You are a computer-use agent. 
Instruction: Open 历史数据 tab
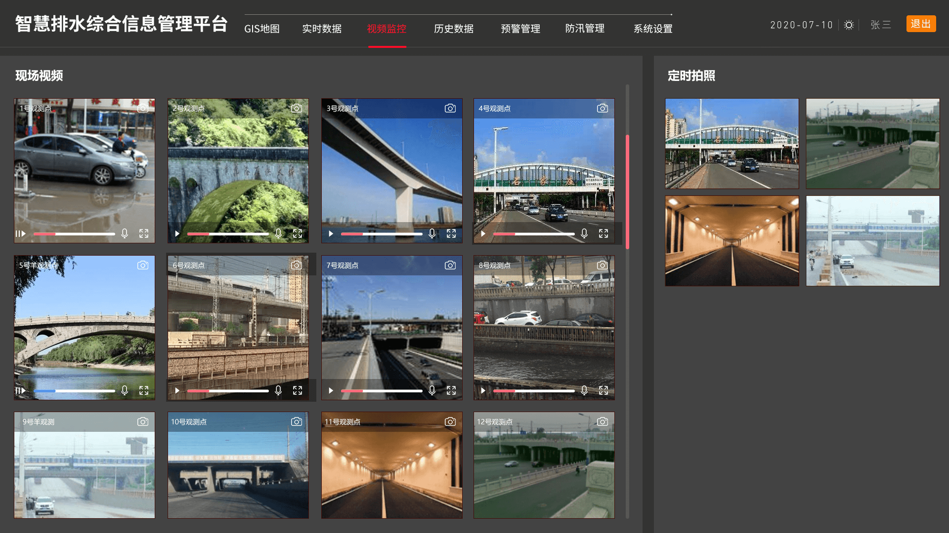[x=454, y=29]
